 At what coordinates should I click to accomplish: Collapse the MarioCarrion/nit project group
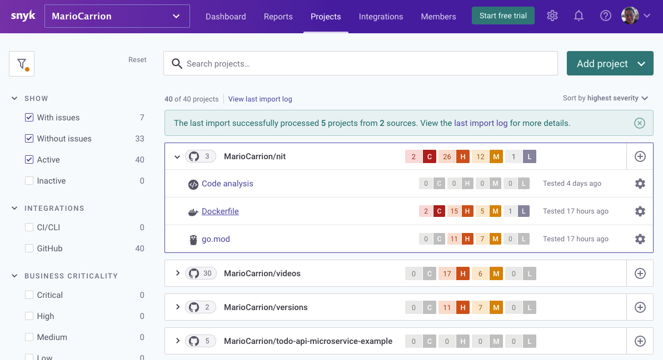177,157
